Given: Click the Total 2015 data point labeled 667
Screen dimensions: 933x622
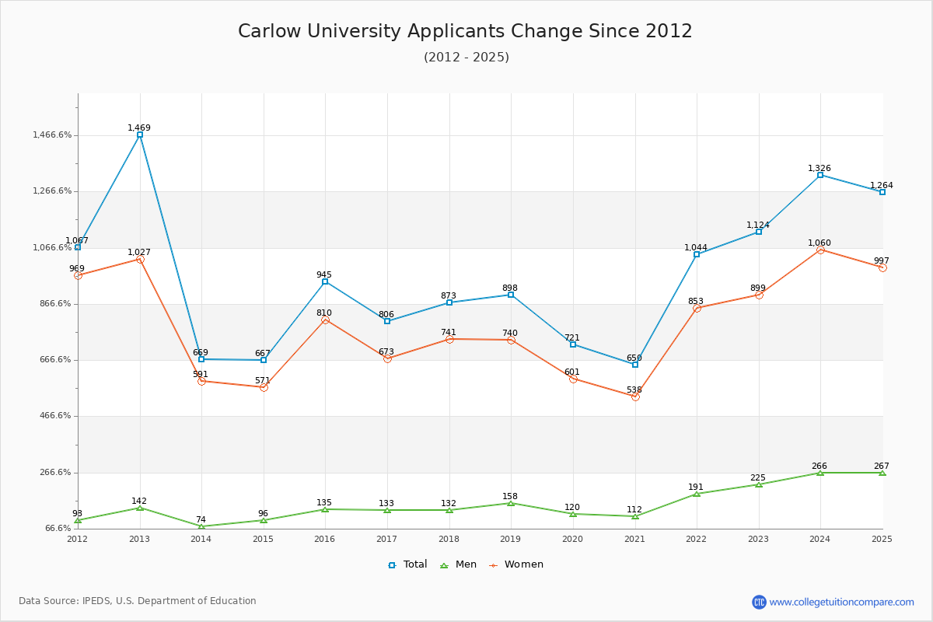Looking at the screenshot, I should click(x=264, y=360).
